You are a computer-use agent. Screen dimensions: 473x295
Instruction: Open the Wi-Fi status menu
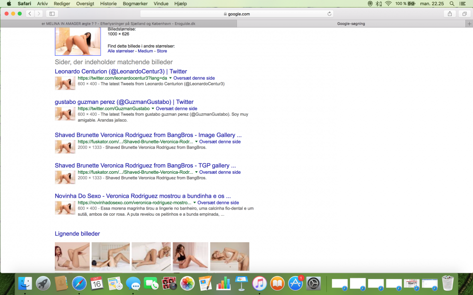tap(388, 4)
